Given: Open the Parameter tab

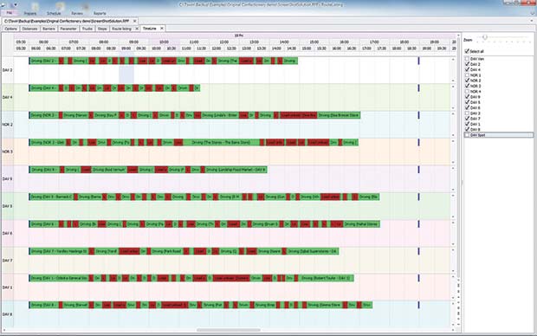Looking at the screenshot, I should [x=68, y=29].
